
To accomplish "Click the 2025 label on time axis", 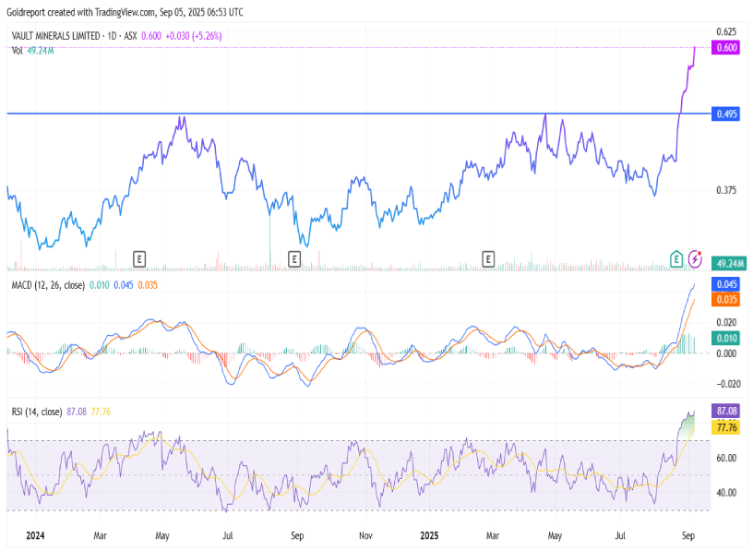I will (431, 535).
